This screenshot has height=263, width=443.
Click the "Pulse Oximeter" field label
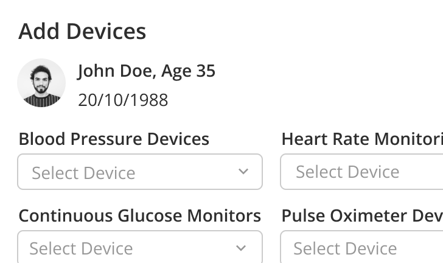tap(361, 216)
